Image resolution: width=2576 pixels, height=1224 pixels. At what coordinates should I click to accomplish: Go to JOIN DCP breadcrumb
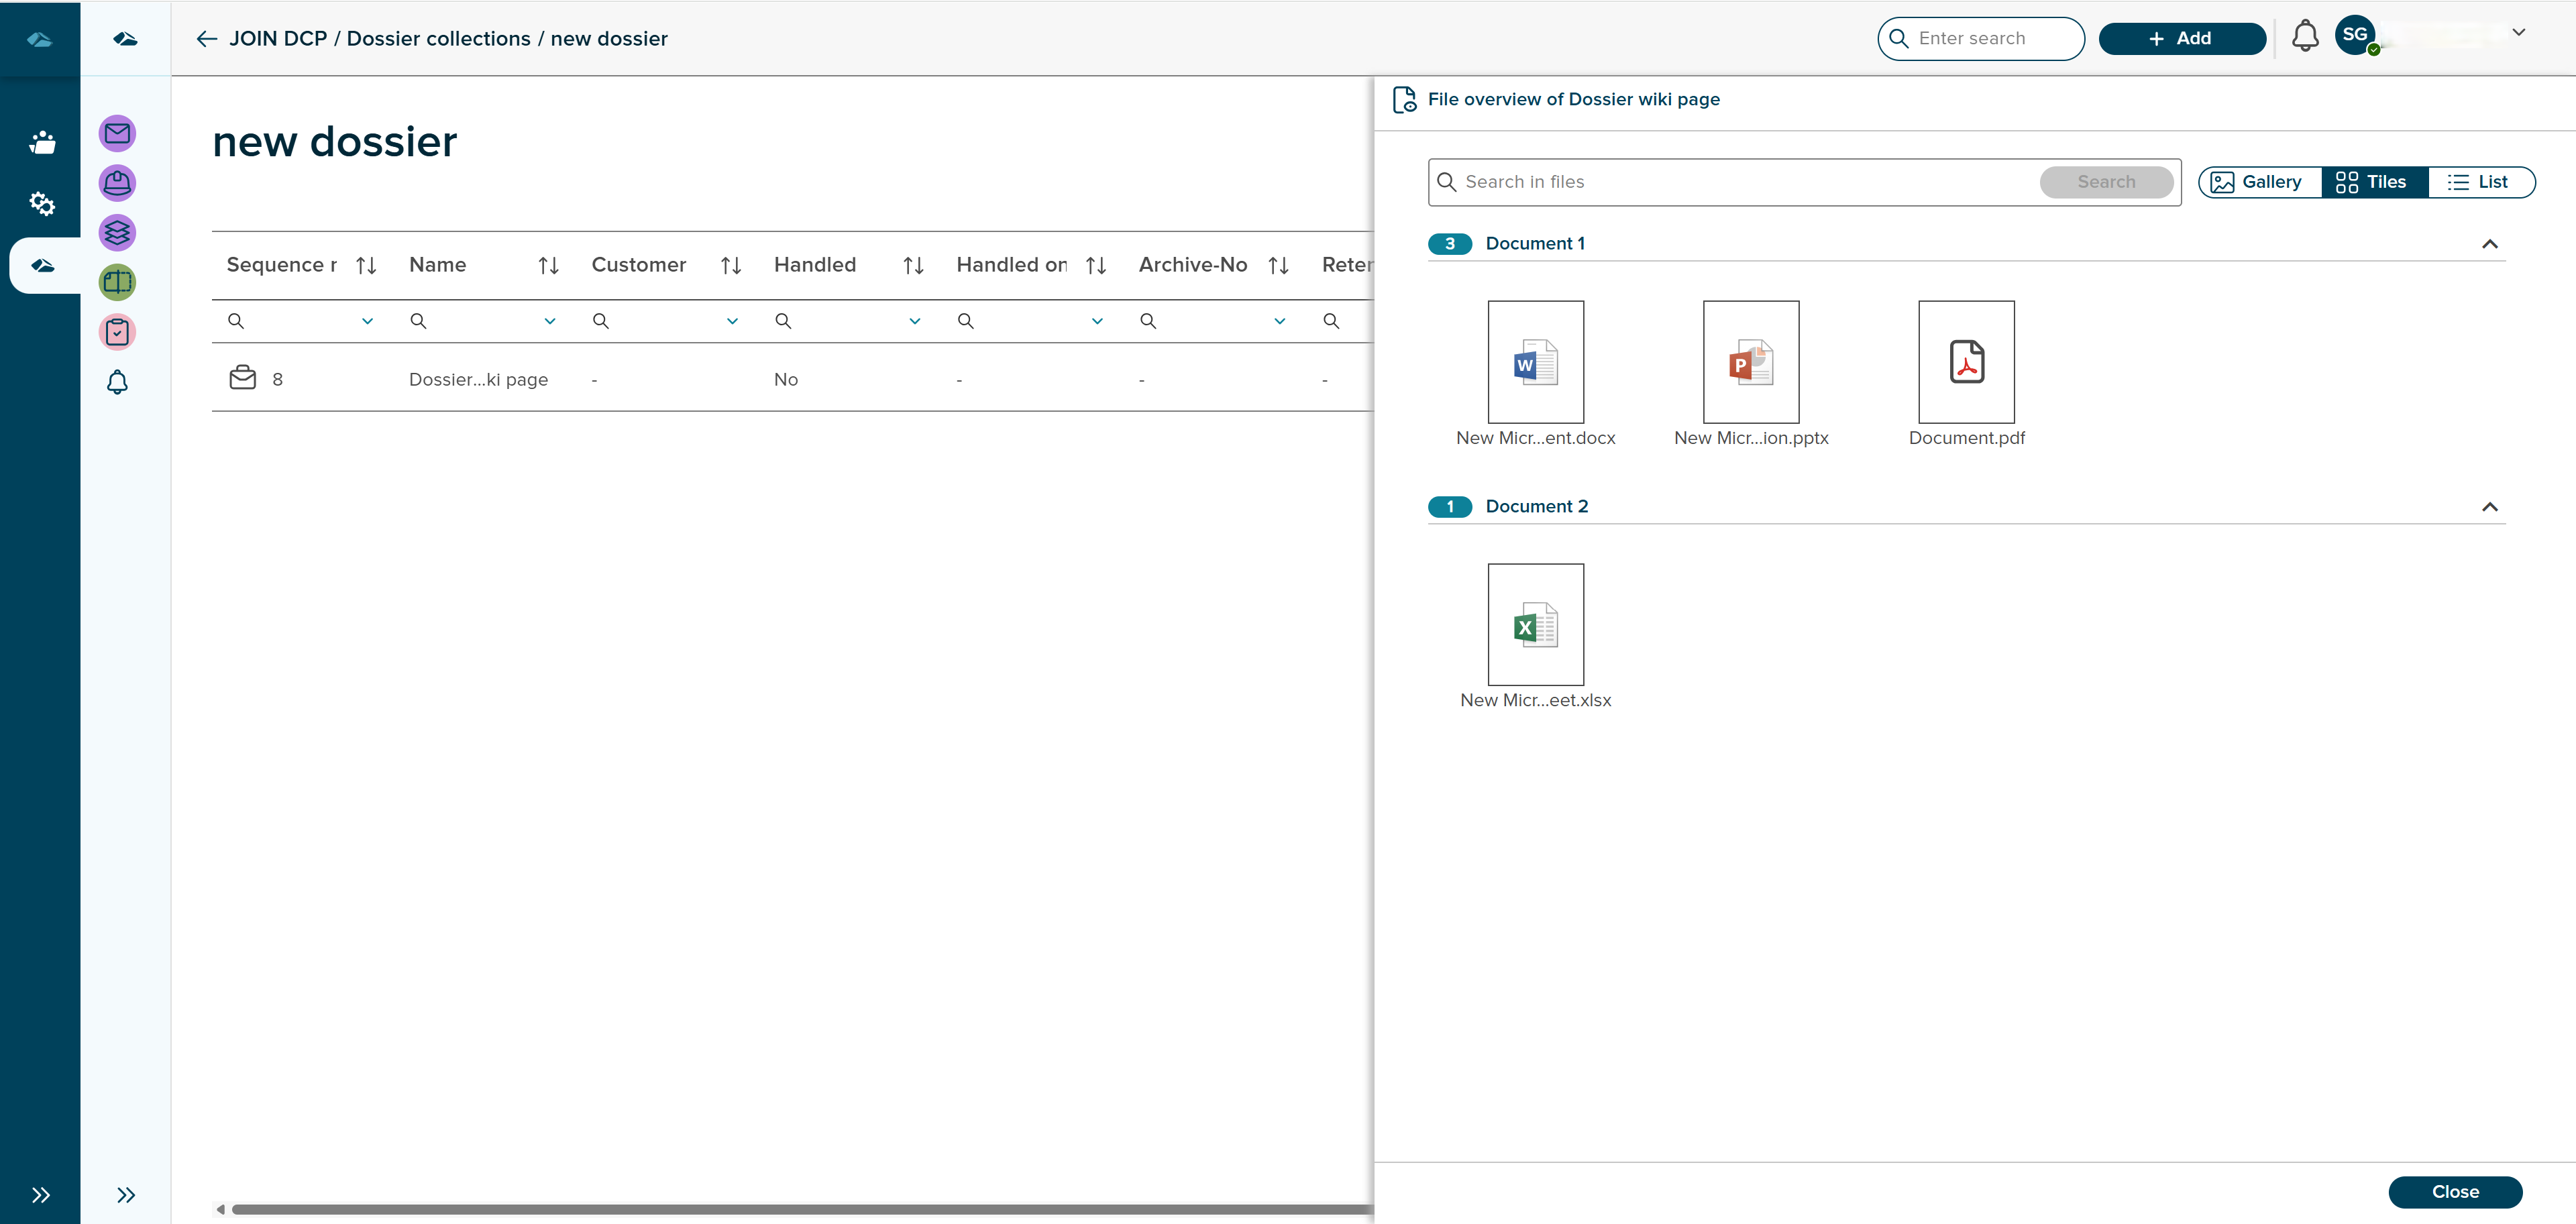pos(278,39)
